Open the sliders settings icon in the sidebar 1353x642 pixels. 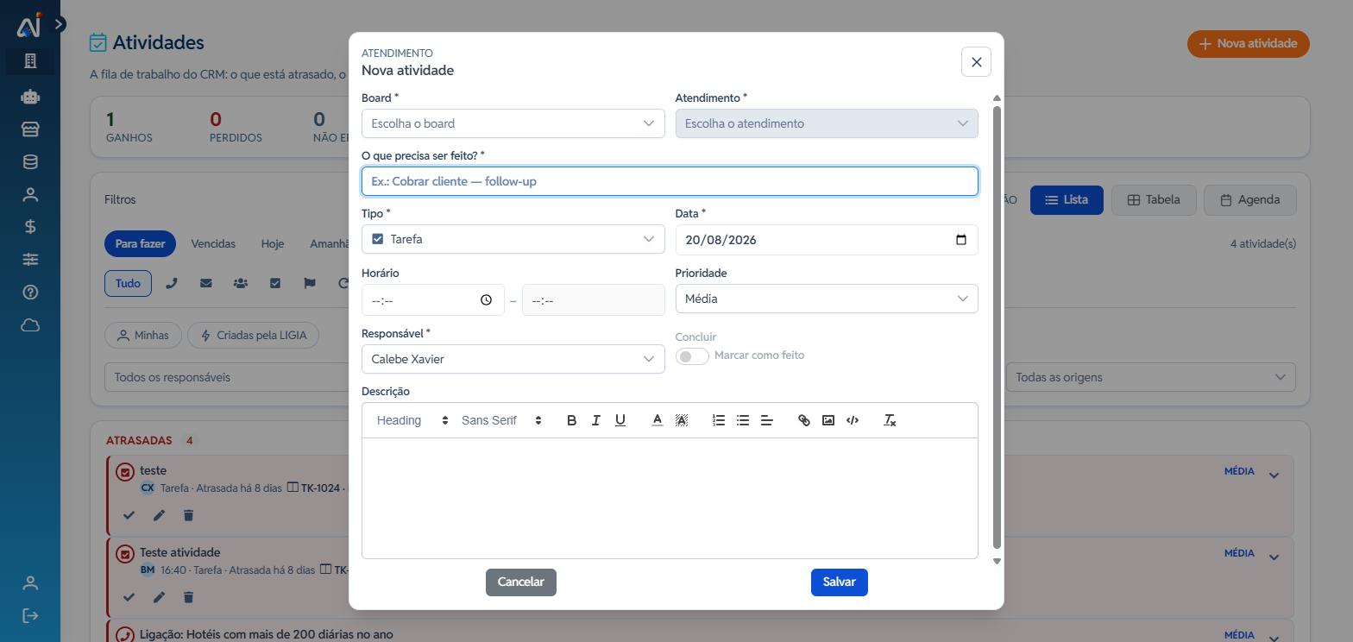30,260
